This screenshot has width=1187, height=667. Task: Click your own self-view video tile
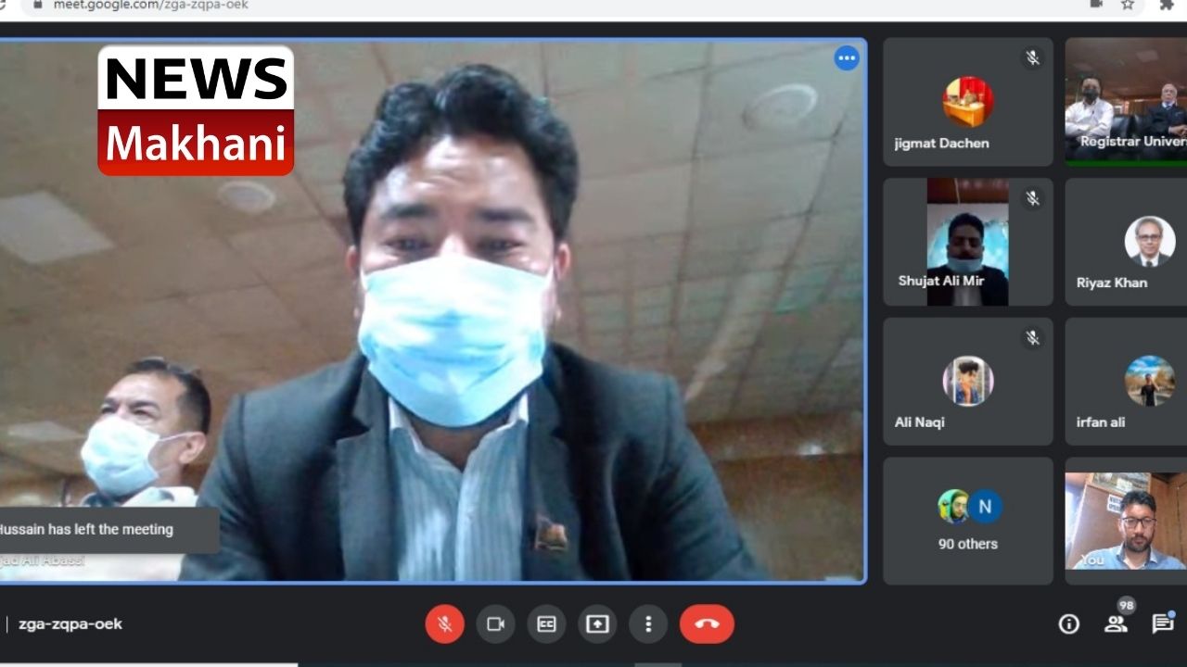1126,521
